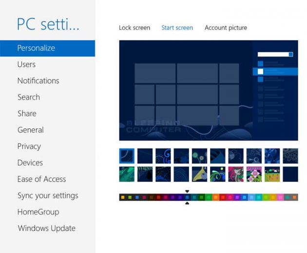
Task: Choose the blue swirl pattern thumbnail
Action: click(163, 156)
